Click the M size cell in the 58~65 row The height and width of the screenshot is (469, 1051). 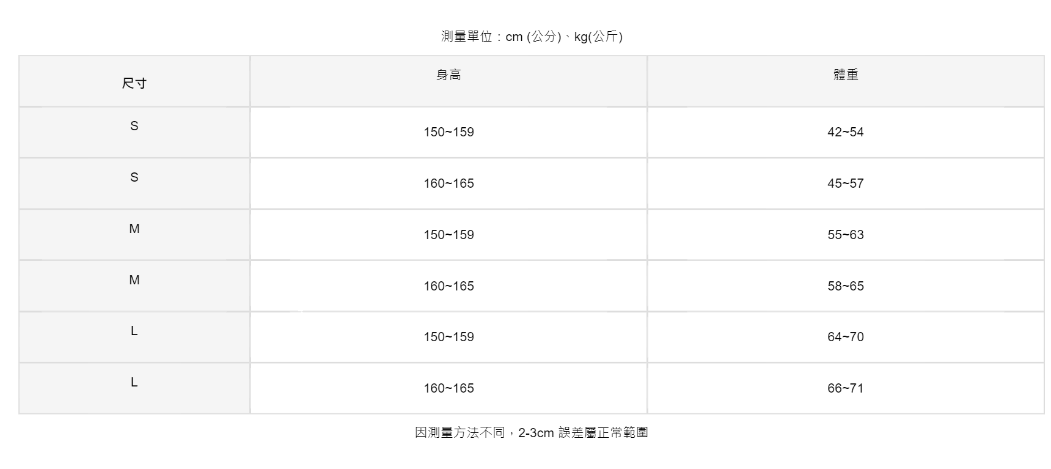click(x=134, y=280)
